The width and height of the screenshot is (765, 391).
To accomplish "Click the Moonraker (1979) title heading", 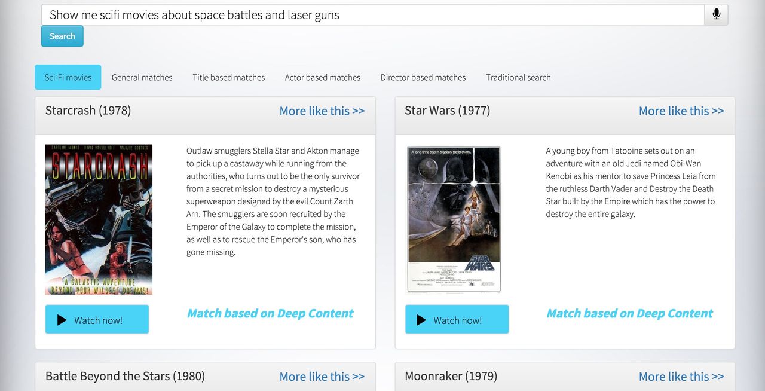I will point(451,376).
